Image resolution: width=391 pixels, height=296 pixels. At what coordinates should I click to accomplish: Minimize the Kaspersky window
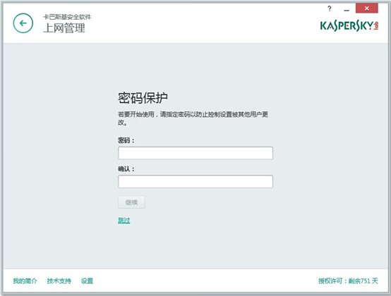347,9
